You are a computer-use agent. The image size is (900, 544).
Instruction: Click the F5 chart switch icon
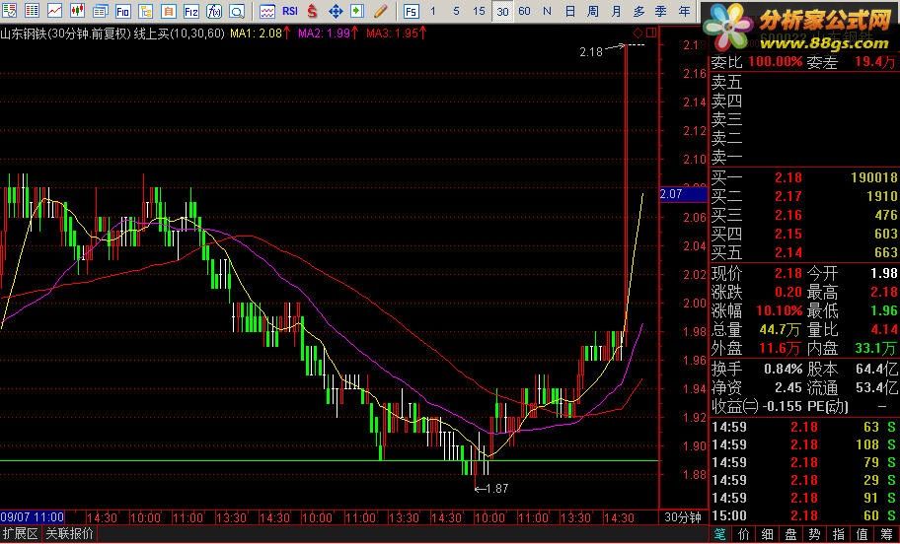click(411, 11)
